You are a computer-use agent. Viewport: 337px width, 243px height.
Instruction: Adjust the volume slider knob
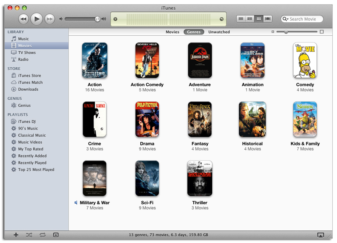pyautogui.click(x=97, y=19)
